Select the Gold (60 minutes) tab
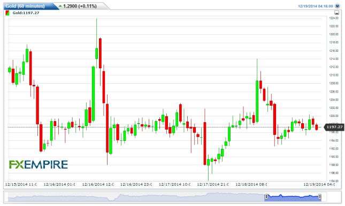 [x=25, y=6]
